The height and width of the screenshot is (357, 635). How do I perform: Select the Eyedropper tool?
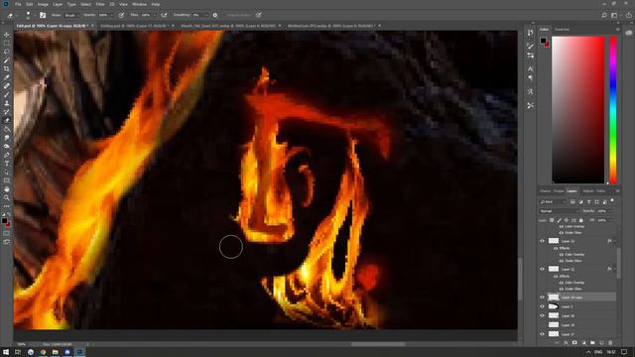point(7,77)
